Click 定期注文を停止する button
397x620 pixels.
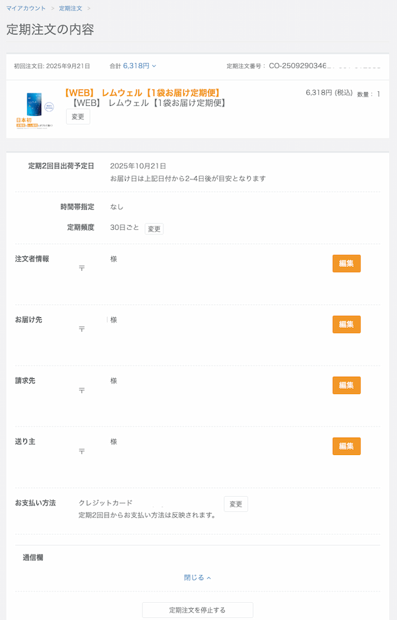click(197, 610)
